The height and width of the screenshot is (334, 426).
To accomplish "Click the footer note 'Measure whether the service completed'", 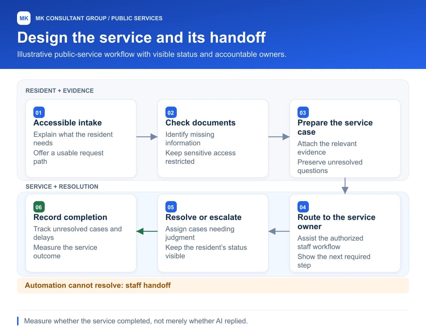I will [136, 321].
